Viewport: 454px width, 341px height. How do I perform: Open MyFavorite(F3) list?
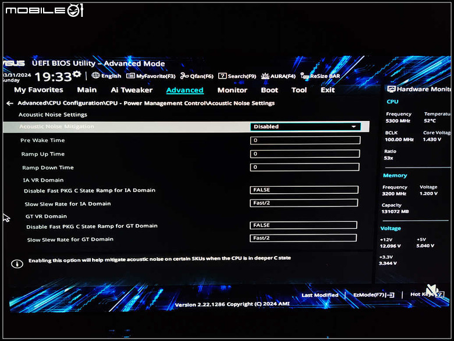pyautogui.click(x=151, y=76)
